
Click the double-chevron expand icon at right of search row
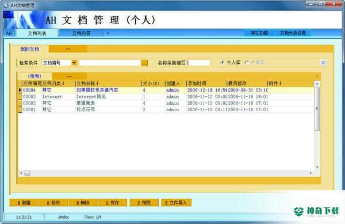pos(323,63)
